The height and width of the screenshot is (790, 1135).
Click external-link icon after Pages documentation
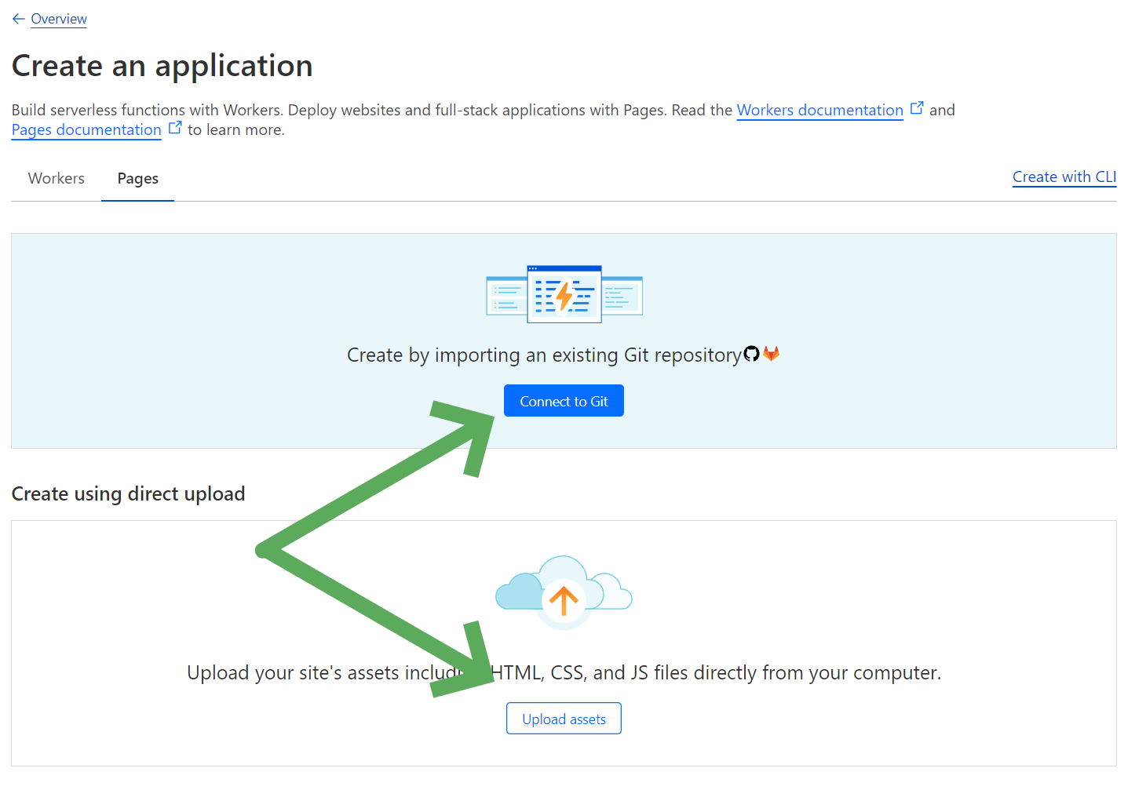point(175,128)
